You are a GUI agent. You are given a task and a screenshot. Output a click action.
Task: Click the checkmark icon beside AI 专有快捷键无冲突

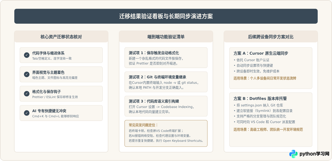(x=27, y=113)
